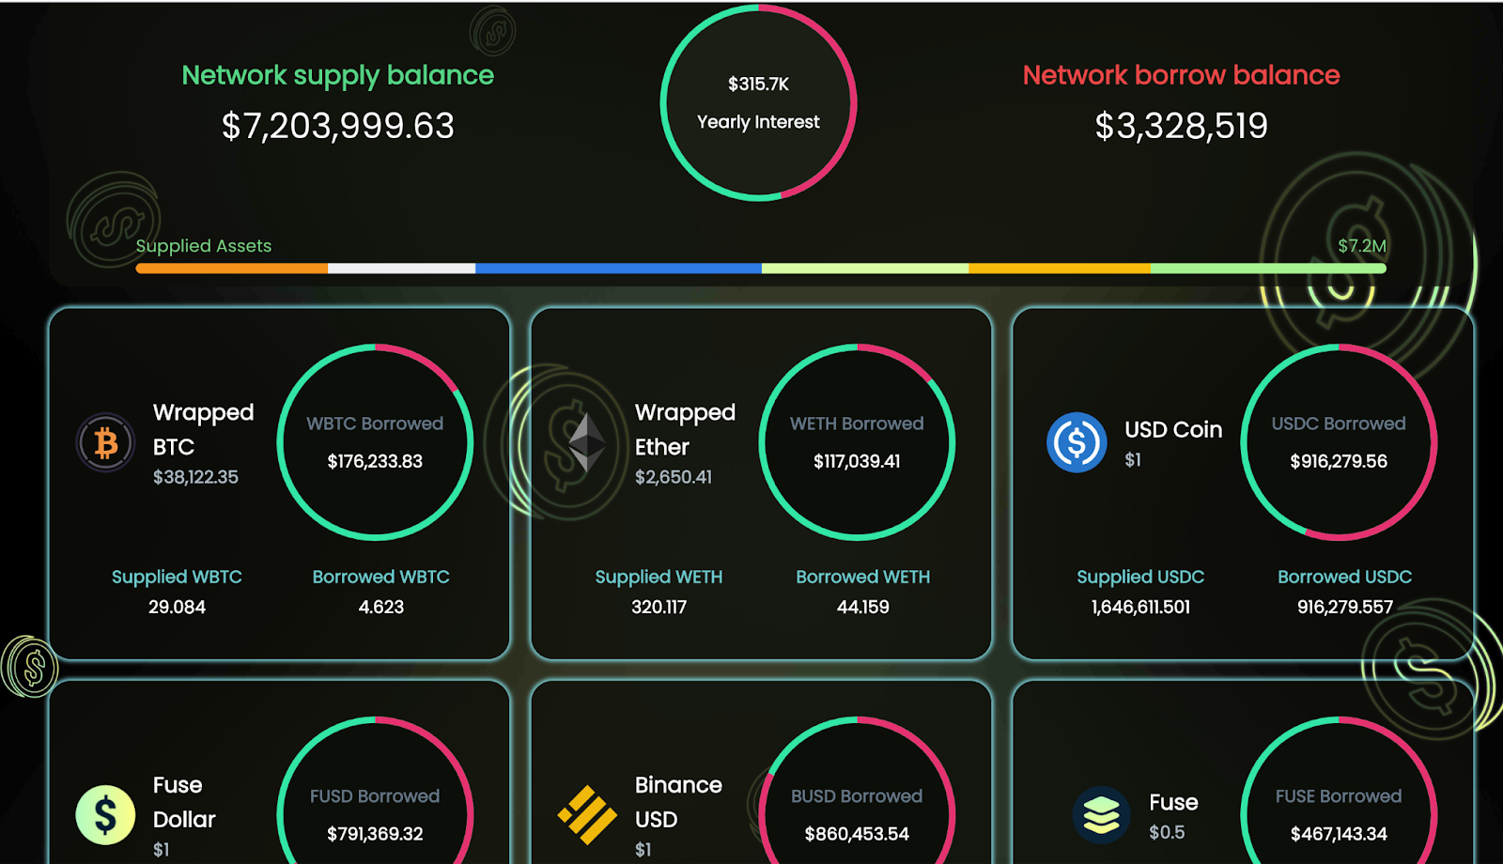Select the blue Supplied Assets bar segment

[619, 269]
